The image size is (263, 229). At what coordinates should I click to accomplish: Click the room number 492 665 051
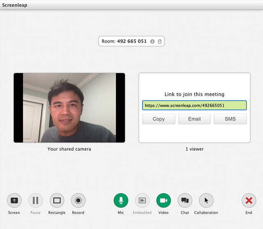click(x=131, y=41)
